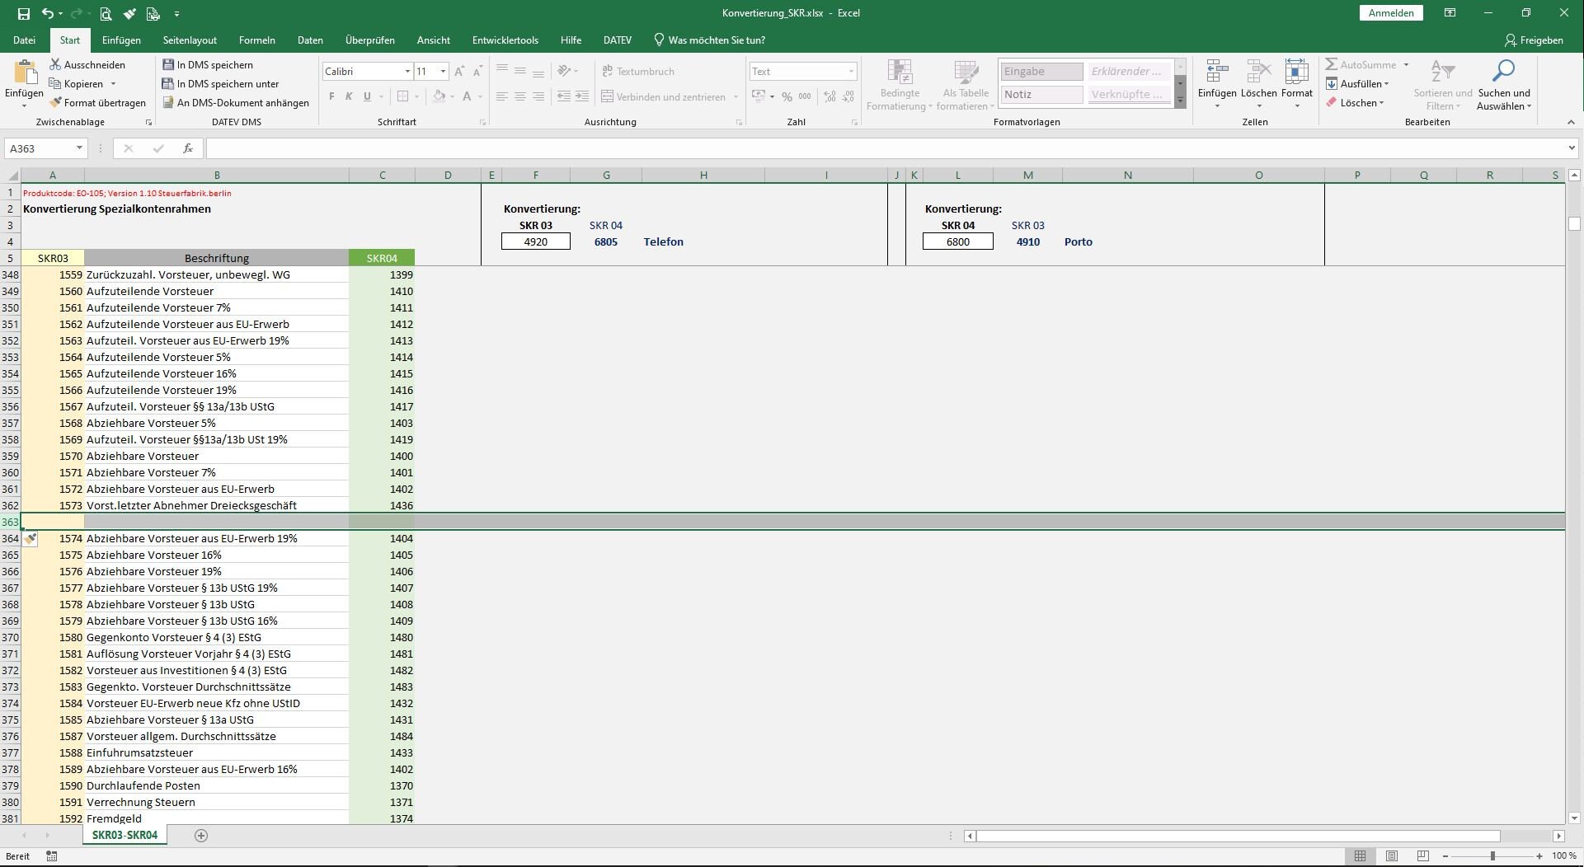Switch to page layout view in status bar
Screen dimensions: 1584x867
point(1392,856)
